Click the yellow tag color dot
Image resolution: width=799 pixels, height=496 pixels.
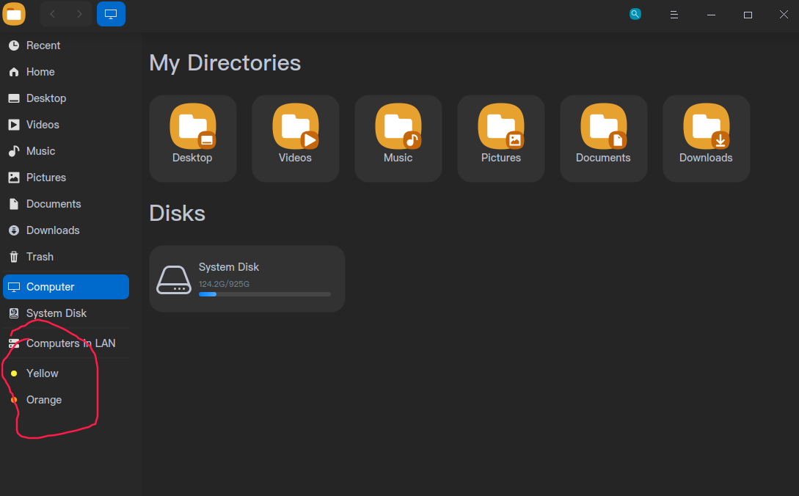tap(14, 373)
